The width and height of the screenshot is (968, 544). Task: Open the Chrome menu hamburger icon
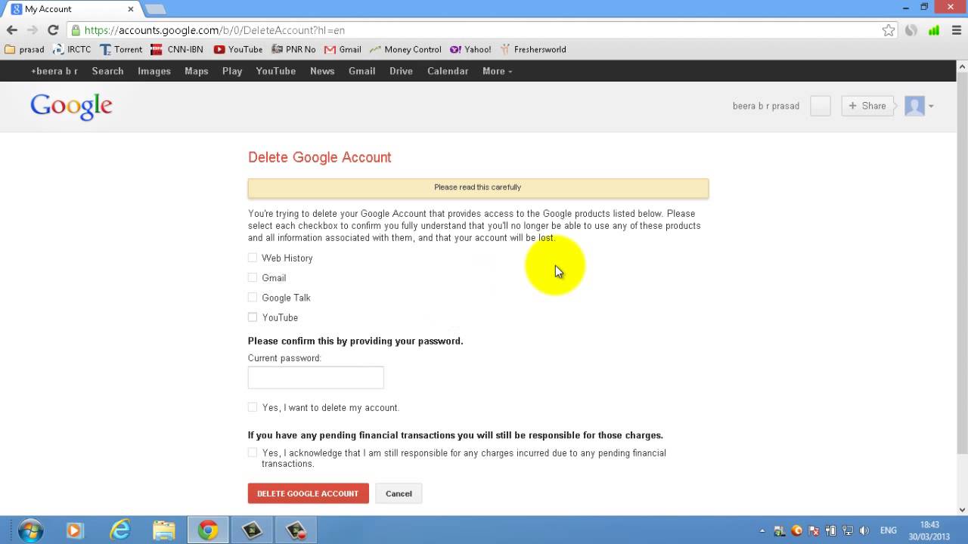(957, 30)
